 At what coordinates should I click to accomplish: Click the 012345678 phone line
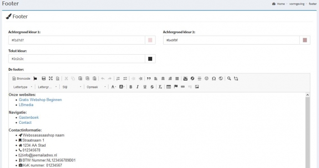click(x=31, y=150)
